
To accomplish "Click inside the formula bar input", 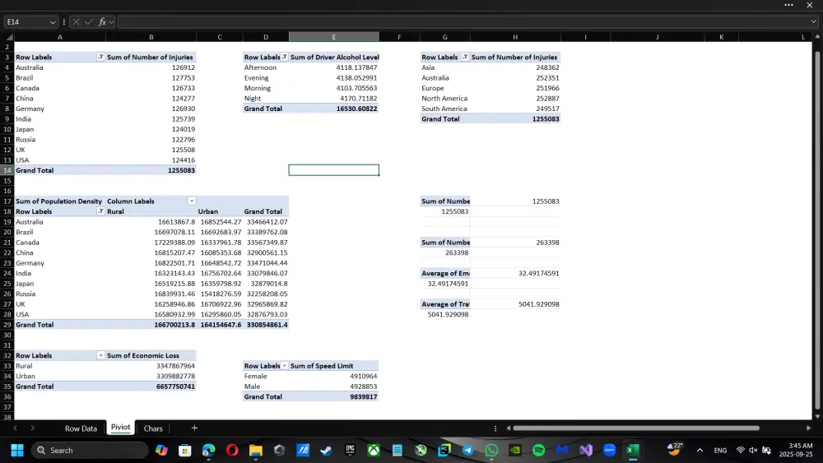I will coord(463,22).
